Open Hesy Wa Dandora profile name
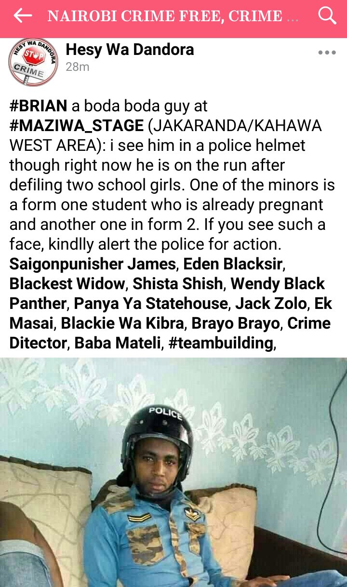 point(130,49)
